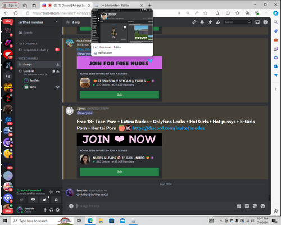Select the suspended-chat-g channel
281x225 pixels.
pos(39,49)
